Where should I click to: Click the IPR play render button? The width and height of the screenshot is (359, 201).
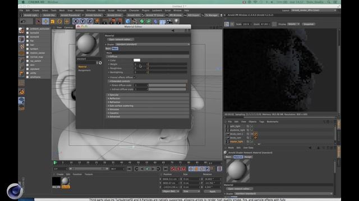pyautogui.click(x=227, y=24)
